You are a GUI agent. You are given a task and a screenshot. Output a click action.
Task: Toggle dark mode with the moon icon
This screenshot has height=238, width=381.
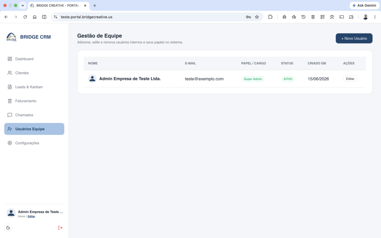[8, 228]
